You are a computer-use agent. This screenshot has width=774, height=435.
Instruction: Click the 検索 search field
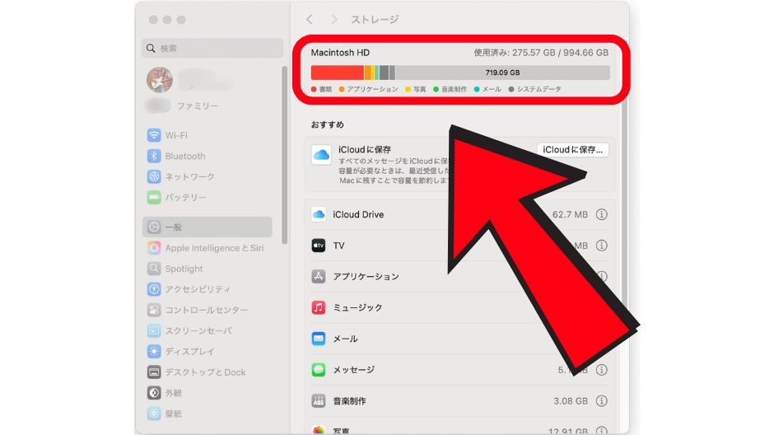tap(212, 49)
